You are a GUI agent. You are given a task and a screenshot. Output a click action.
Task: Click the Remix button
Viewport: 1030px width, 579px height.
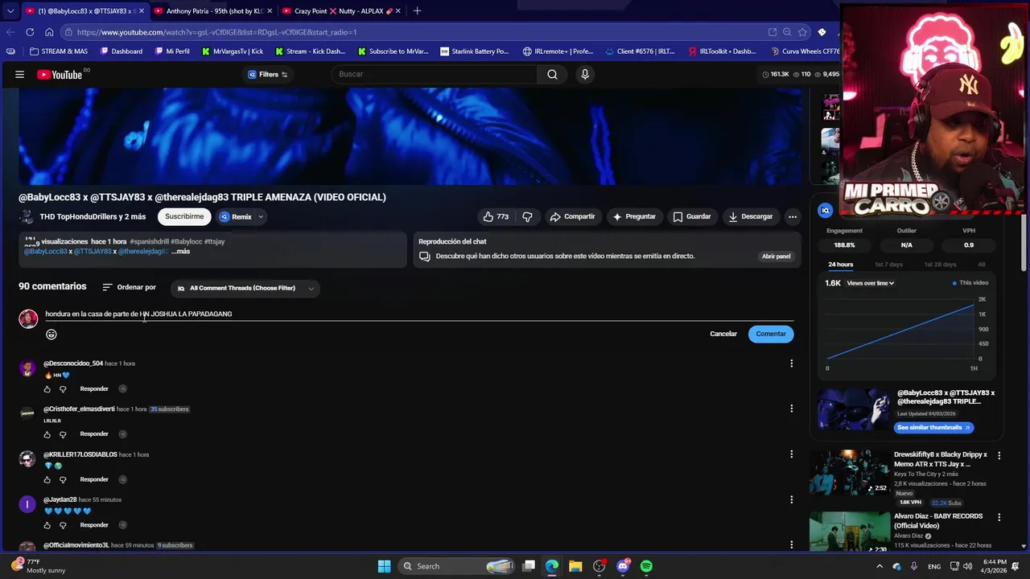[236, 216]
